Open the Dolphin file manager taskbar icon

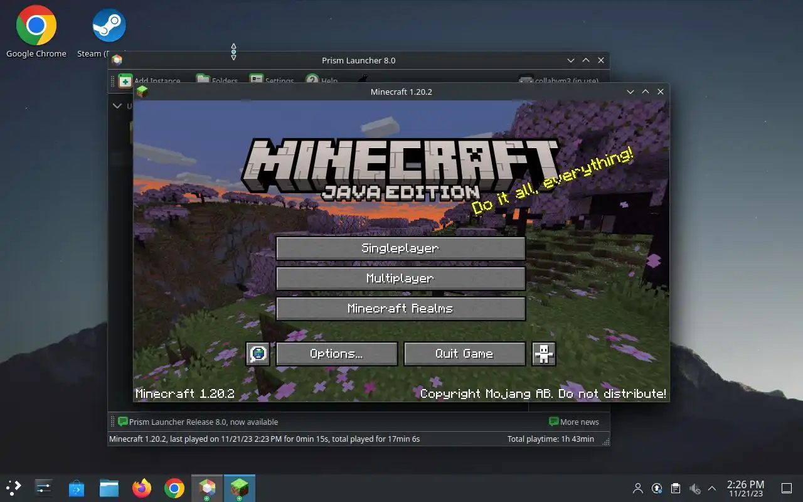click(109, 488)
